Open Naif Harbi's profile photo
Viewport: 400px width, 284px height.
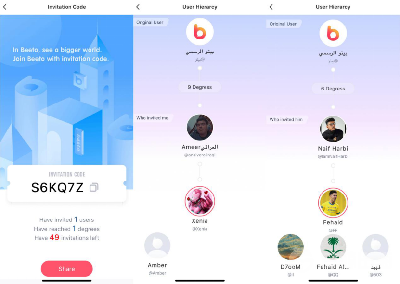(333, 129)
